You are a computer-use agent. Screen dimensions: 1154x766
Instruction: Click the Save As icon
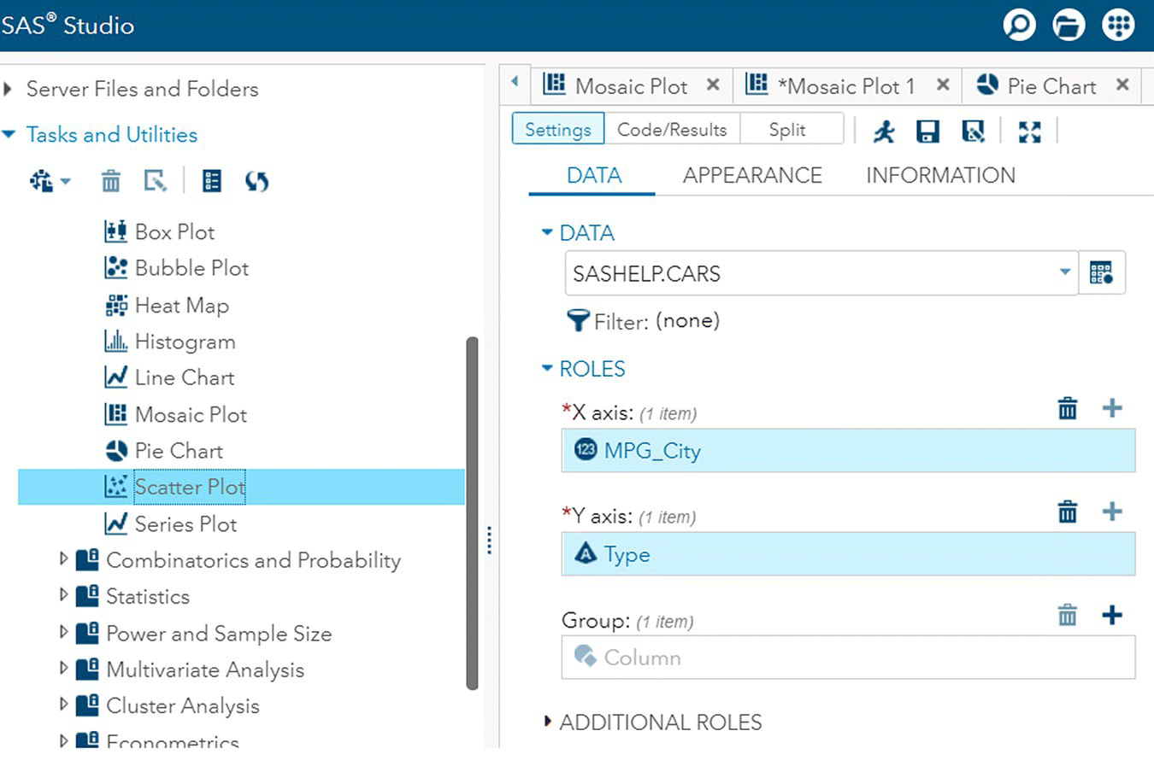click(973, 131)
